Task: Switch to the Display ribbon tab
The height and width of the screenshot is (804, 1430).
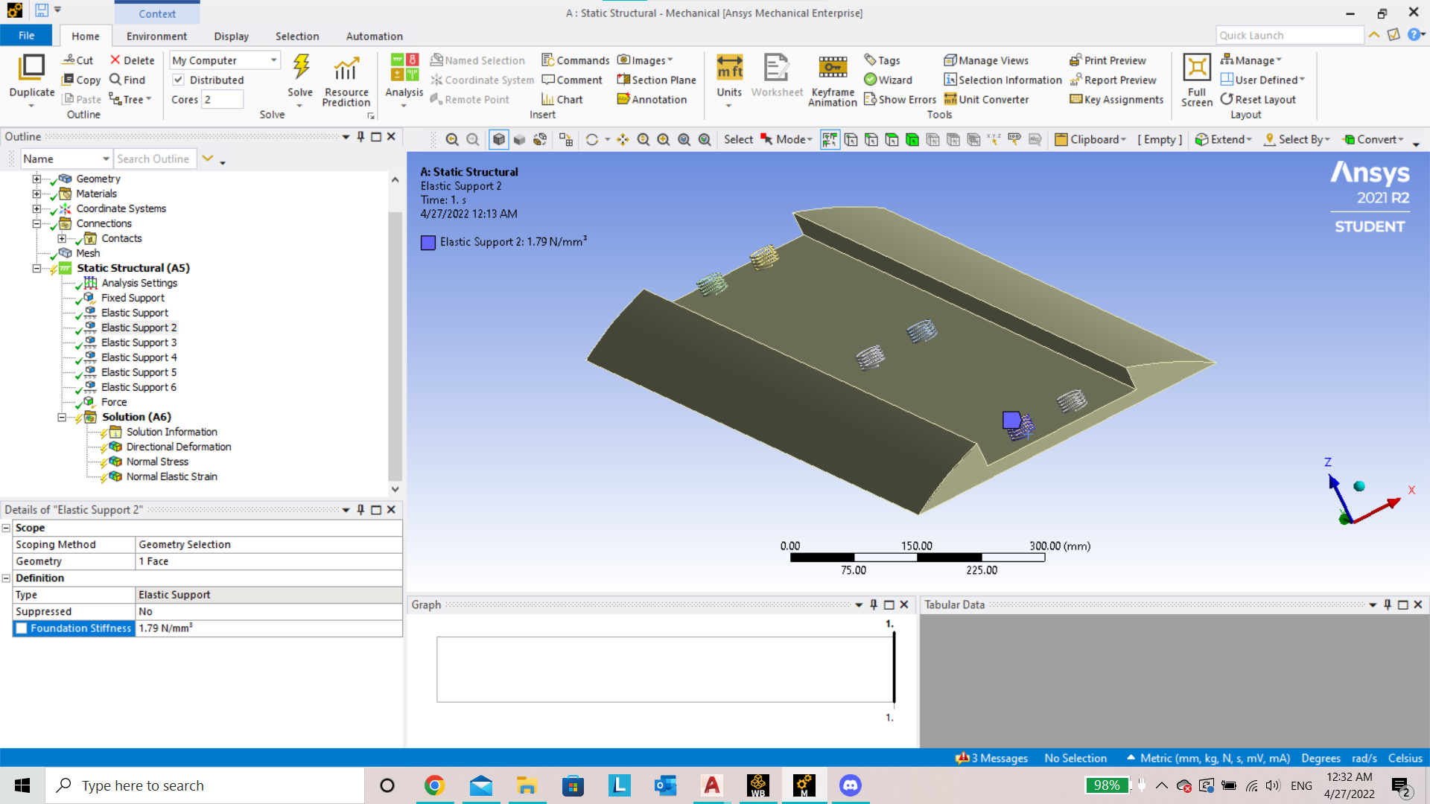Action: click(x=231, y=36)
